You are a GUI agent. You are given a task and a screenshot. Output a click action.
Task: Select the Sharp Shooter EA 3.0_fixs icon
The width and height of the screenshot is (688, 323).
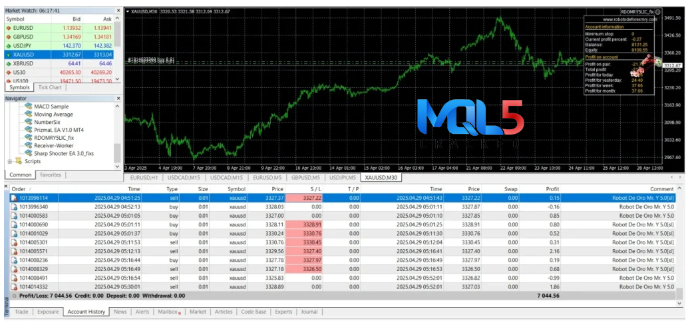tap(29, 153)
